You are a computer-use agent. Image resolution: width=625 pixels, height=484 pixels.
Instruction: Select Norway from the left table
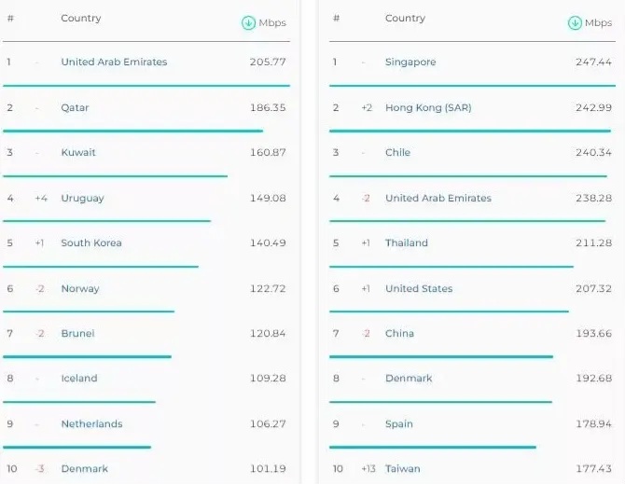pos(80,289)
